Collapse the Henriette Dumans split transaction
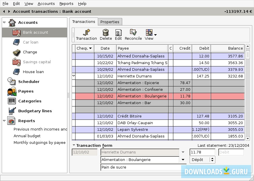The width and height of the screenshot is (254, 181). [x=73, y=76]
